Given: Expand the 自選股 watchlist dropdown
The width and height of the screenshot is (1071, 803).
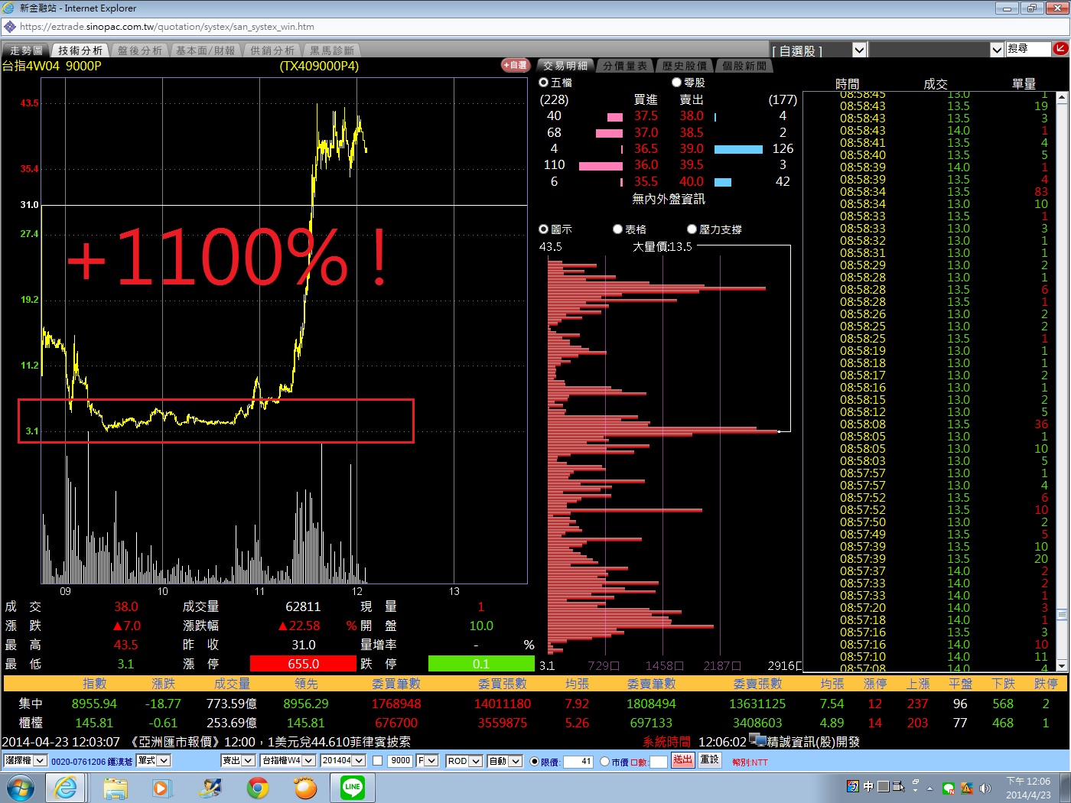Looking at the screenshot, I should [x=859, y=50].
